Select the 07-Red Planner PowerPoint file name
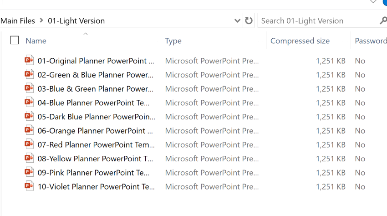This screenshot has height=216, width=387. click(x=96, y=145)
